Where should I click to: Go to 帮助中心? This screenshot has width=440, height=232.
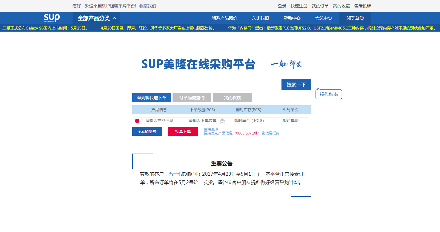292,18
